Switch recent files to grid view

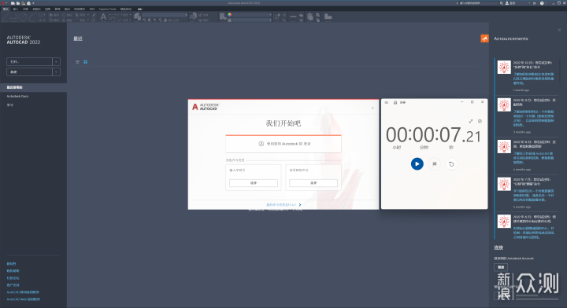click(x=85, y=62)
